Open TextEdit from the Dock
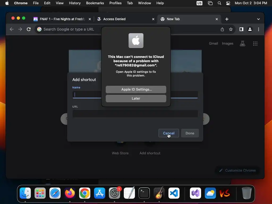The height and width of the screenshot is (204, 272). 129,193
